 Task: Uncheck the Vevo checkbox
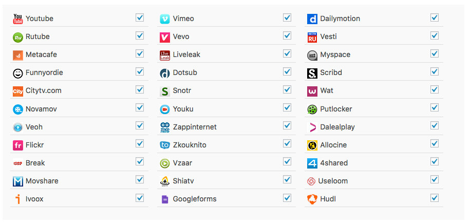click(x=287, y=35)
